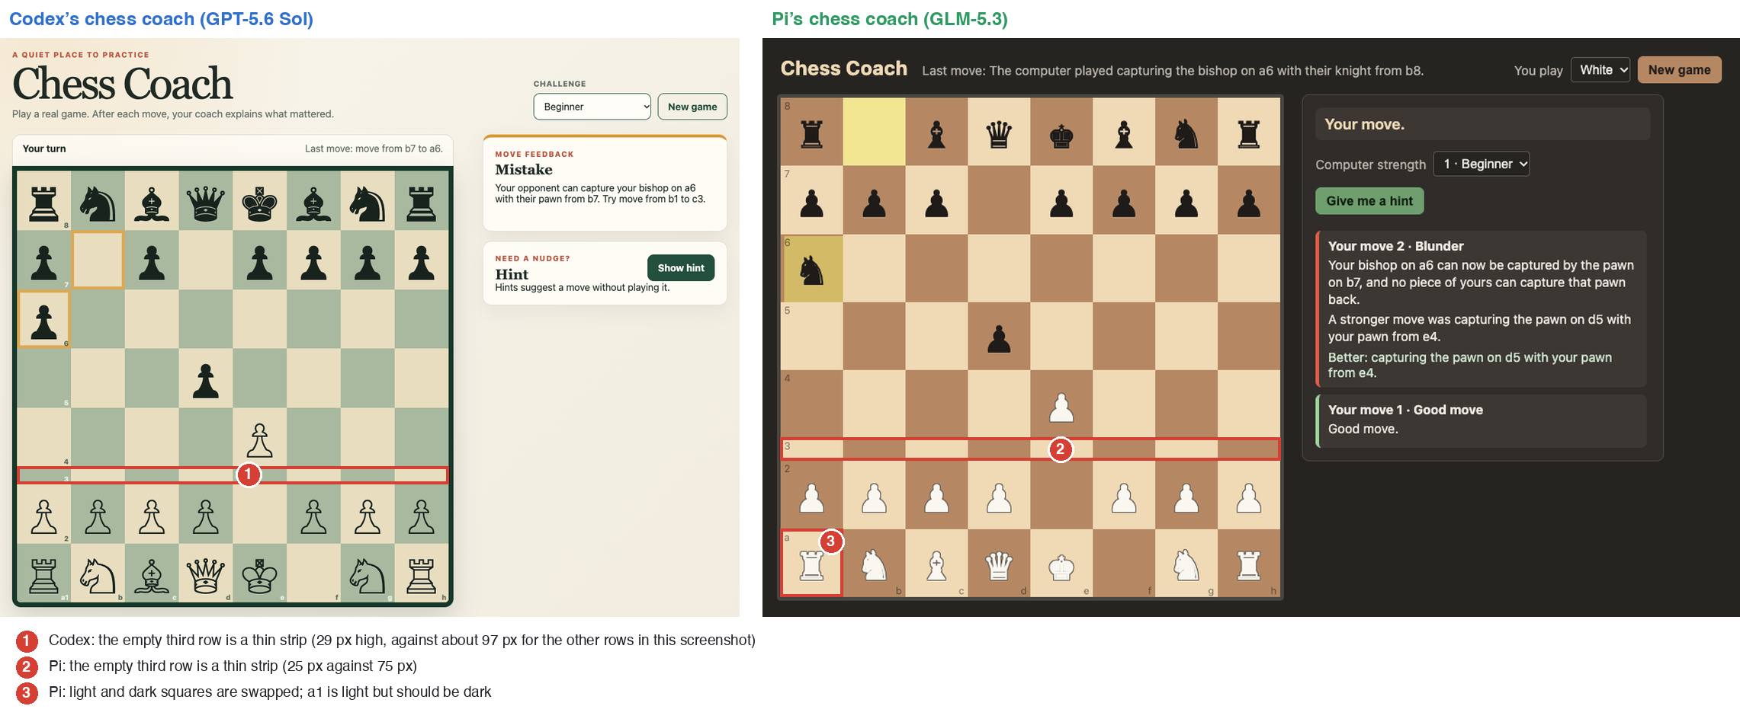The image size is (1740, 722).
Task: Click the 'Chess Coach' title in Pi's coach
Action: click(844, 69)
